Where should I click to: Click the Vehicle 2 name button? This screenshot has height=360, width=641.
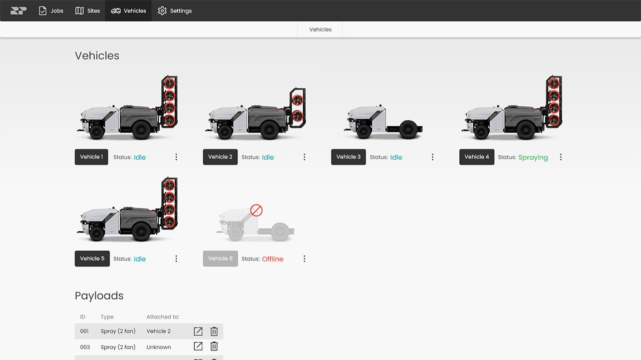220,156
